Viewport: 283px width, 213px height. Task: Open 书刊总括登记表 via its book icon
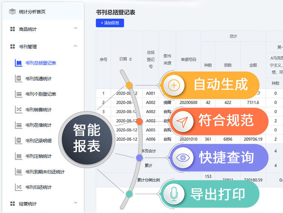coord(18,63)
